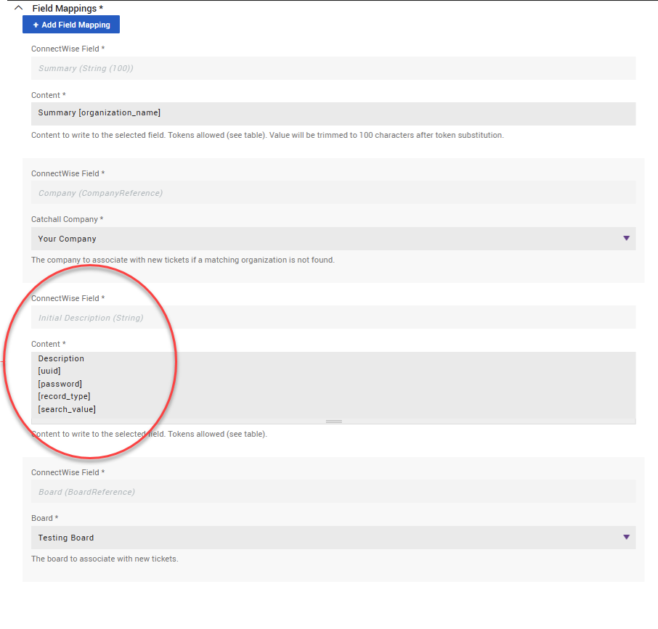Click the Add Field Mapping button
The height and width of the screenshot is (629, 658).
coord(71,25)
